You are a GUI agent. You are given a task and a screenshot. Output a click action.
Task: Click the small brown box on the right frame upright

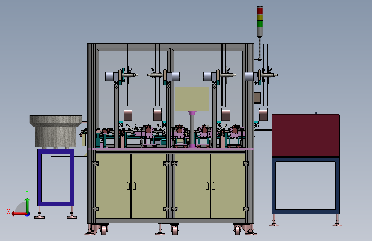(x=257, y=97)
